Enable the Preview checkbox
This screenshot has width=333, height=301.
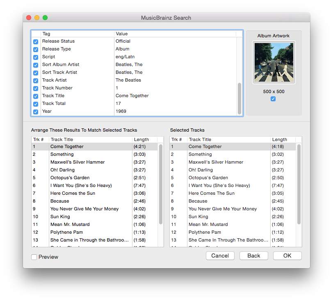pos(34,257)
